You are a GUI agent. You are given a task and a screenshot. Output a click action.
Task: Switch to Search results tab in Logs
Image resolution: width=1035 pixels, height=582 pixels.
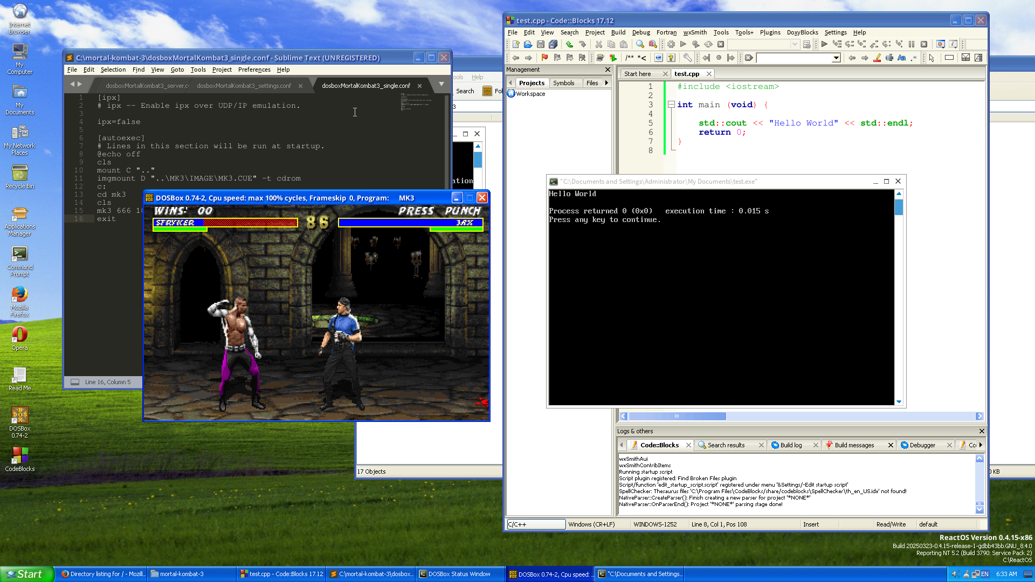[726, 445]
